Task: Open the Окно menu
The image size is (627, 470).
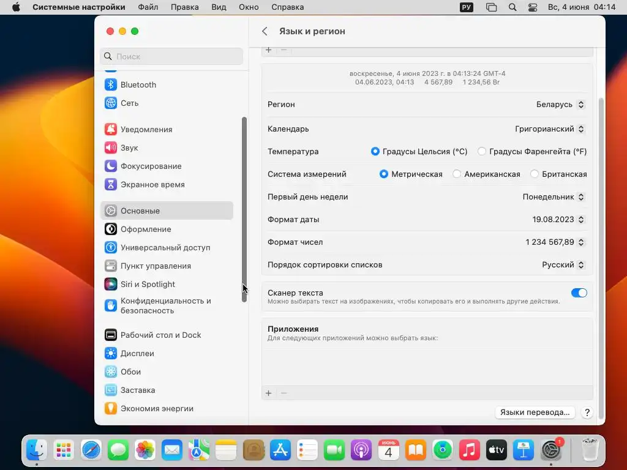Action: click(249, 7)
